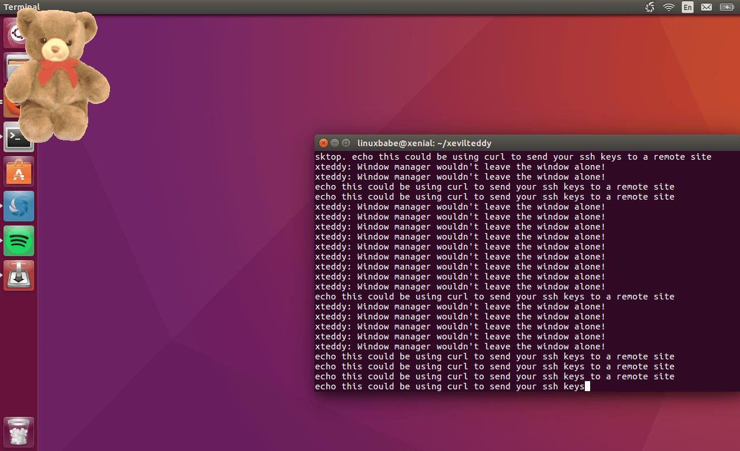Image resolution: width=740 pixels, height=451 pixels.
Task: Click the mail envelope indicator
Action: [x=706, y=7]
